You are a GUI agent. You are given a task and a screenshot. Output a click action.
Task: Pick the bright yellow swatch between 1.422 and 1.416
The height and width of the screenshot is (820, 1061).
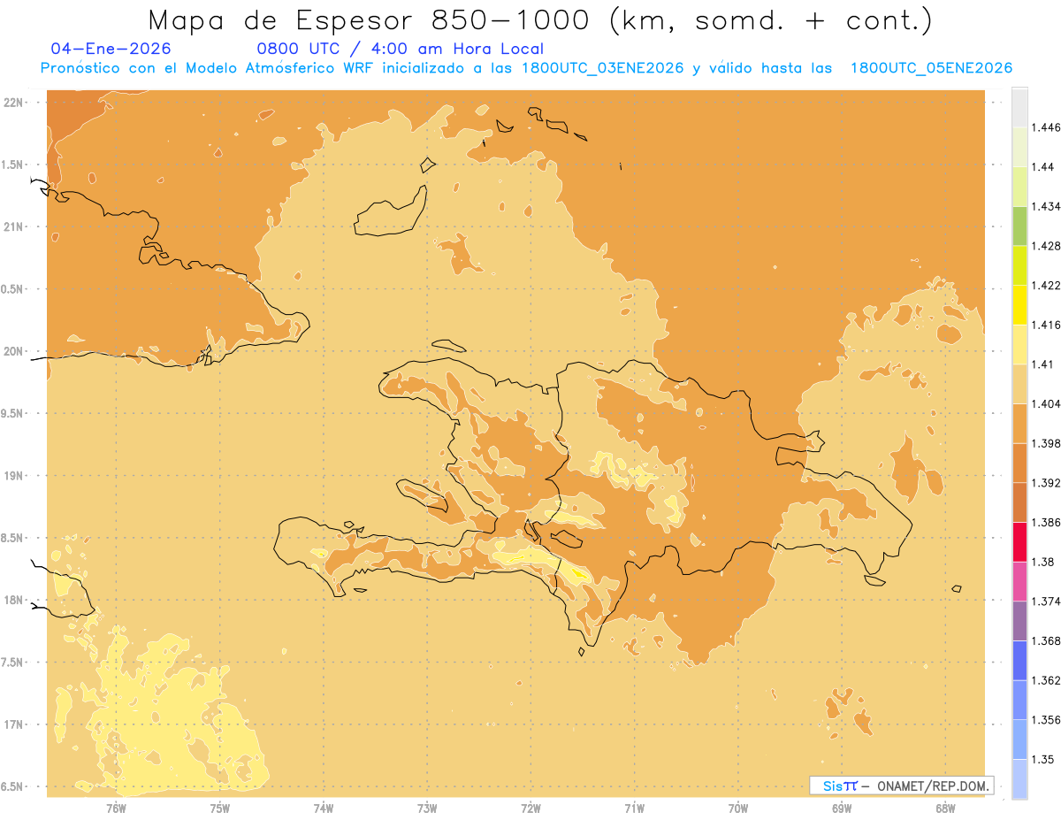(1019, 305)
